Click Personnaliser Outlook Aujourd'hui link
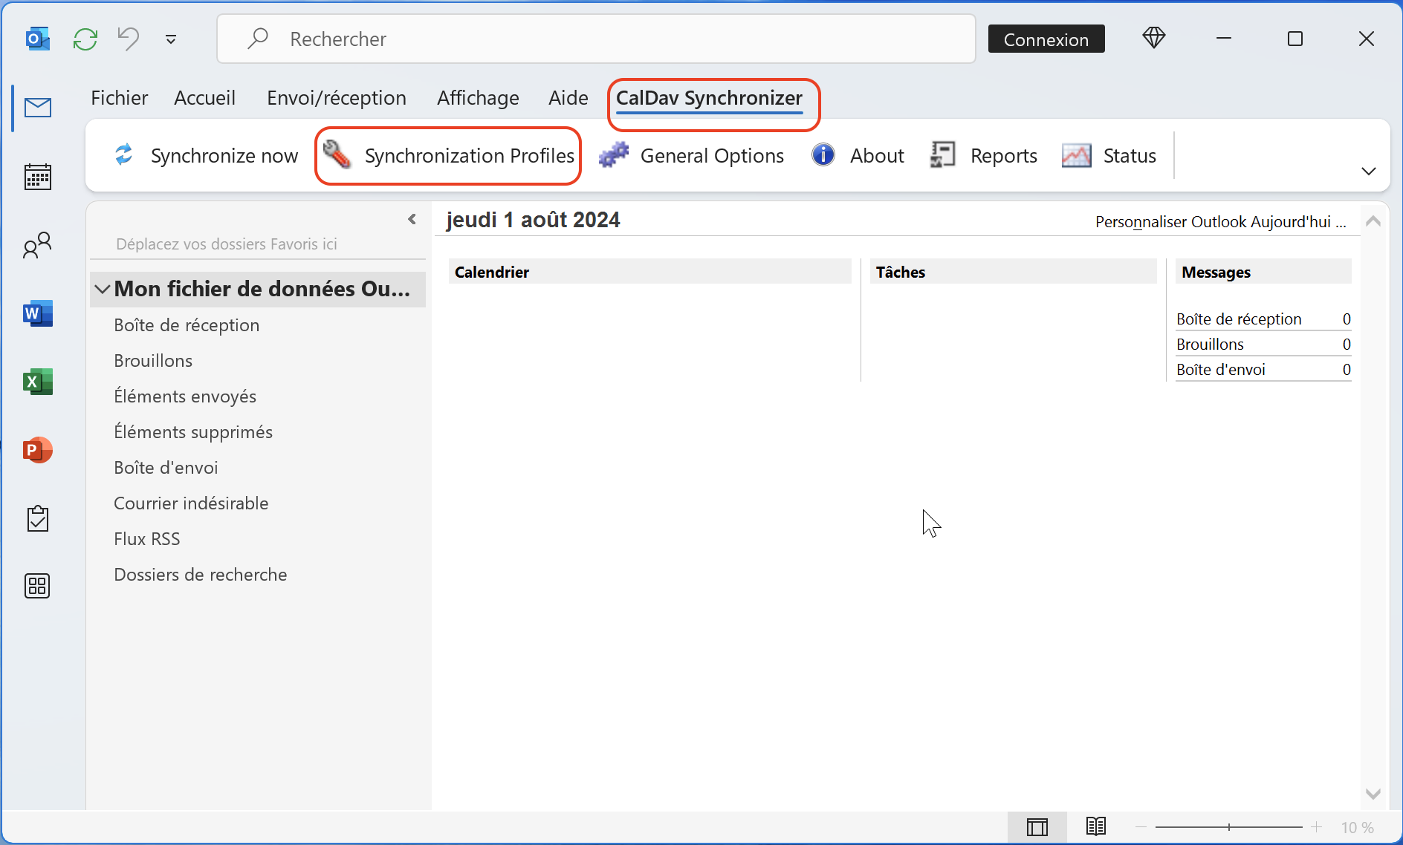 pos(1221,221)
